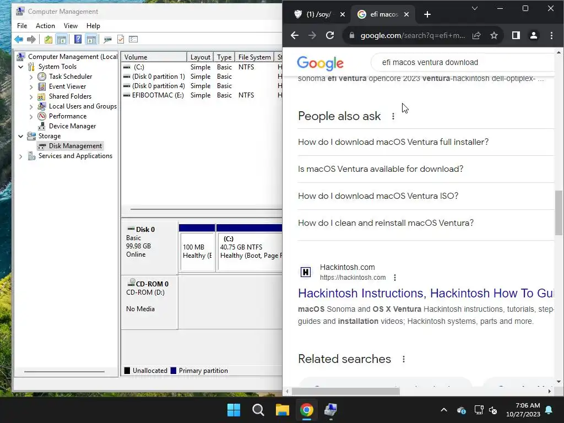The image size is (564, 423).
Task: Select the (Disk 0 partition 4) volume row
Action: pyautogui.click(x=202, y=85)
